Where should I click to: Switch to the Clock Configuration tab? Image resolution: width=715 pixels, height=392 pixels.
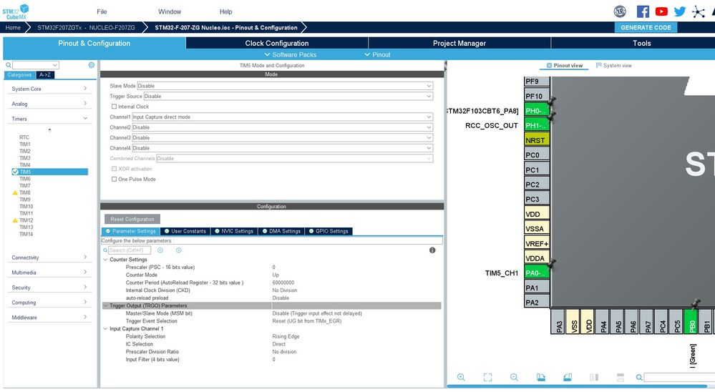277,44
